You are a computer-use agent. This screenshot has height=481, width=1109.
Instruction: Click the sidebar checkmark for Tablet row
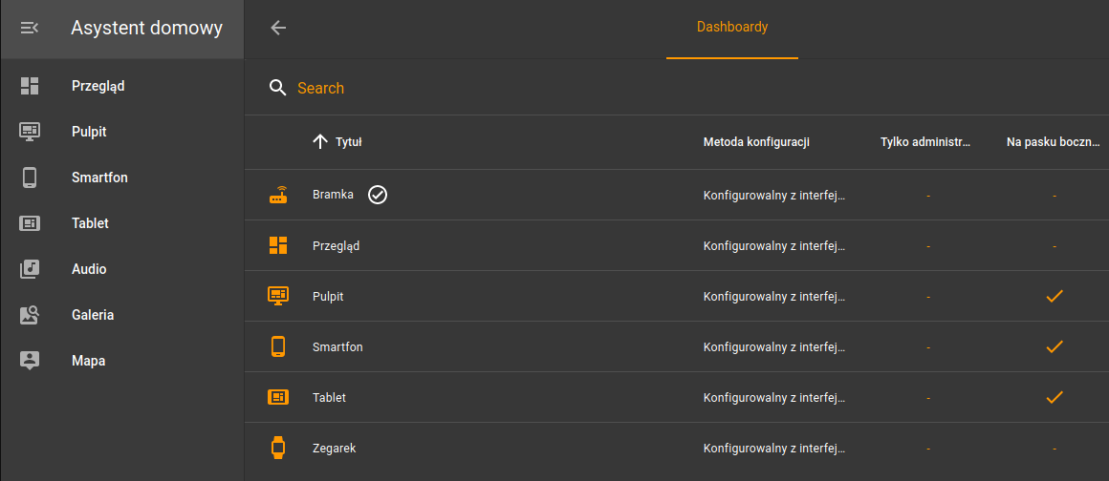click(1055, 397)
